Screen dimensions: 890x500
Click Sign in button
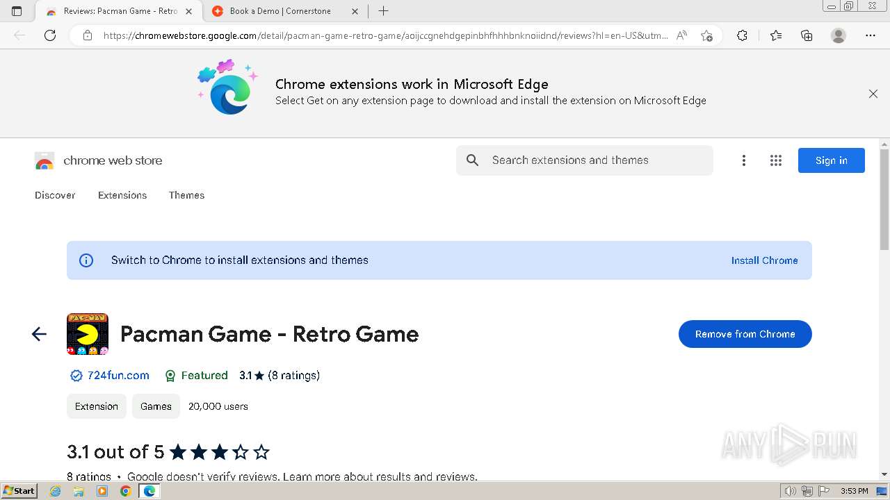pos(832,160)
